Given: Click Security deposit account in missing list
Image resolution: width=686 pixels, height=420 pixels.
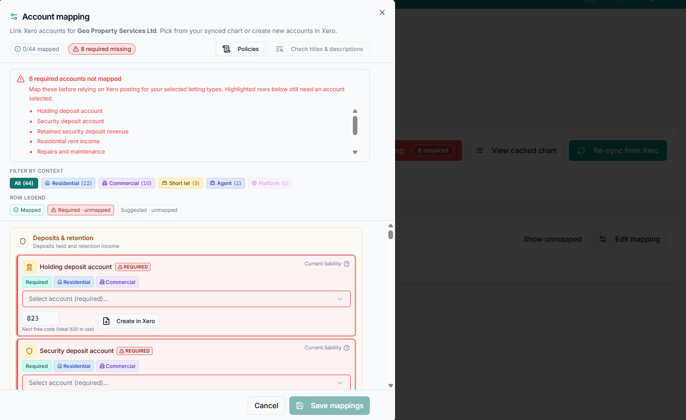Looking at the screenshot, I should pos(71,121).
